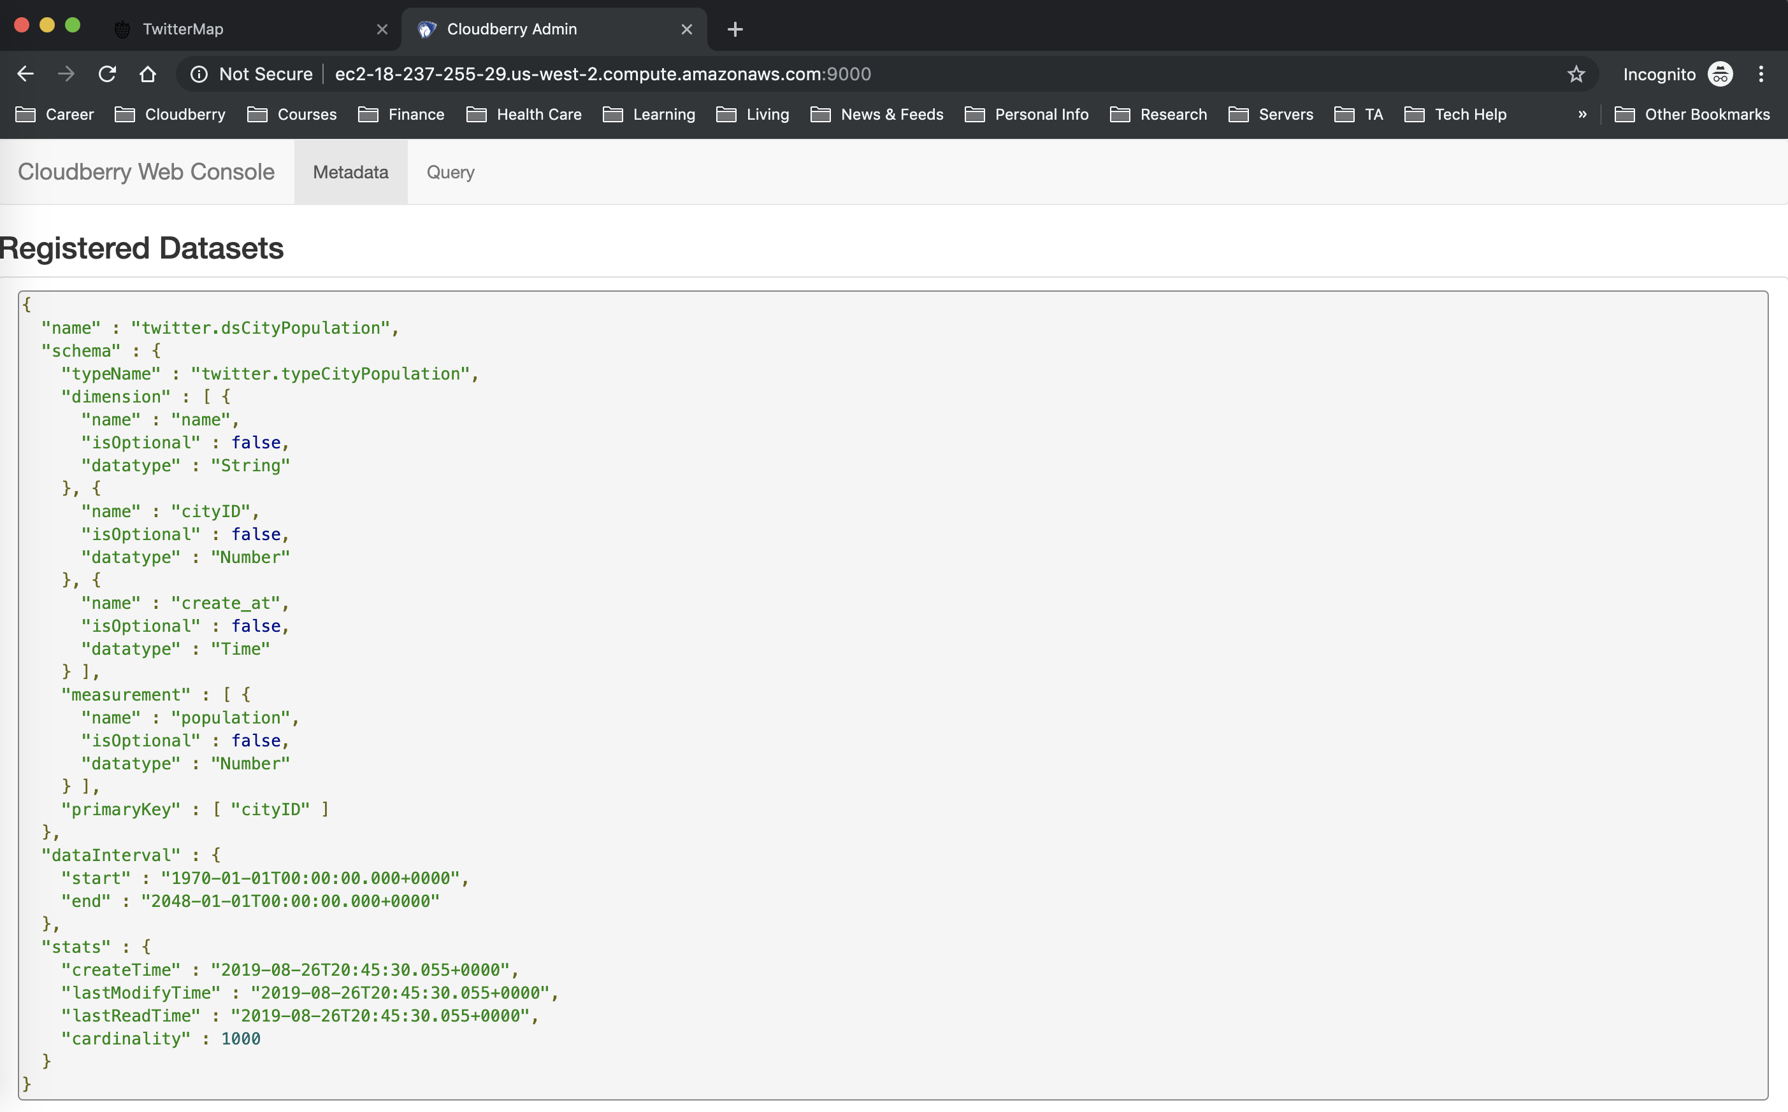Click the reload page icon
The image size is (1788, 1112).
pos(108,73)
